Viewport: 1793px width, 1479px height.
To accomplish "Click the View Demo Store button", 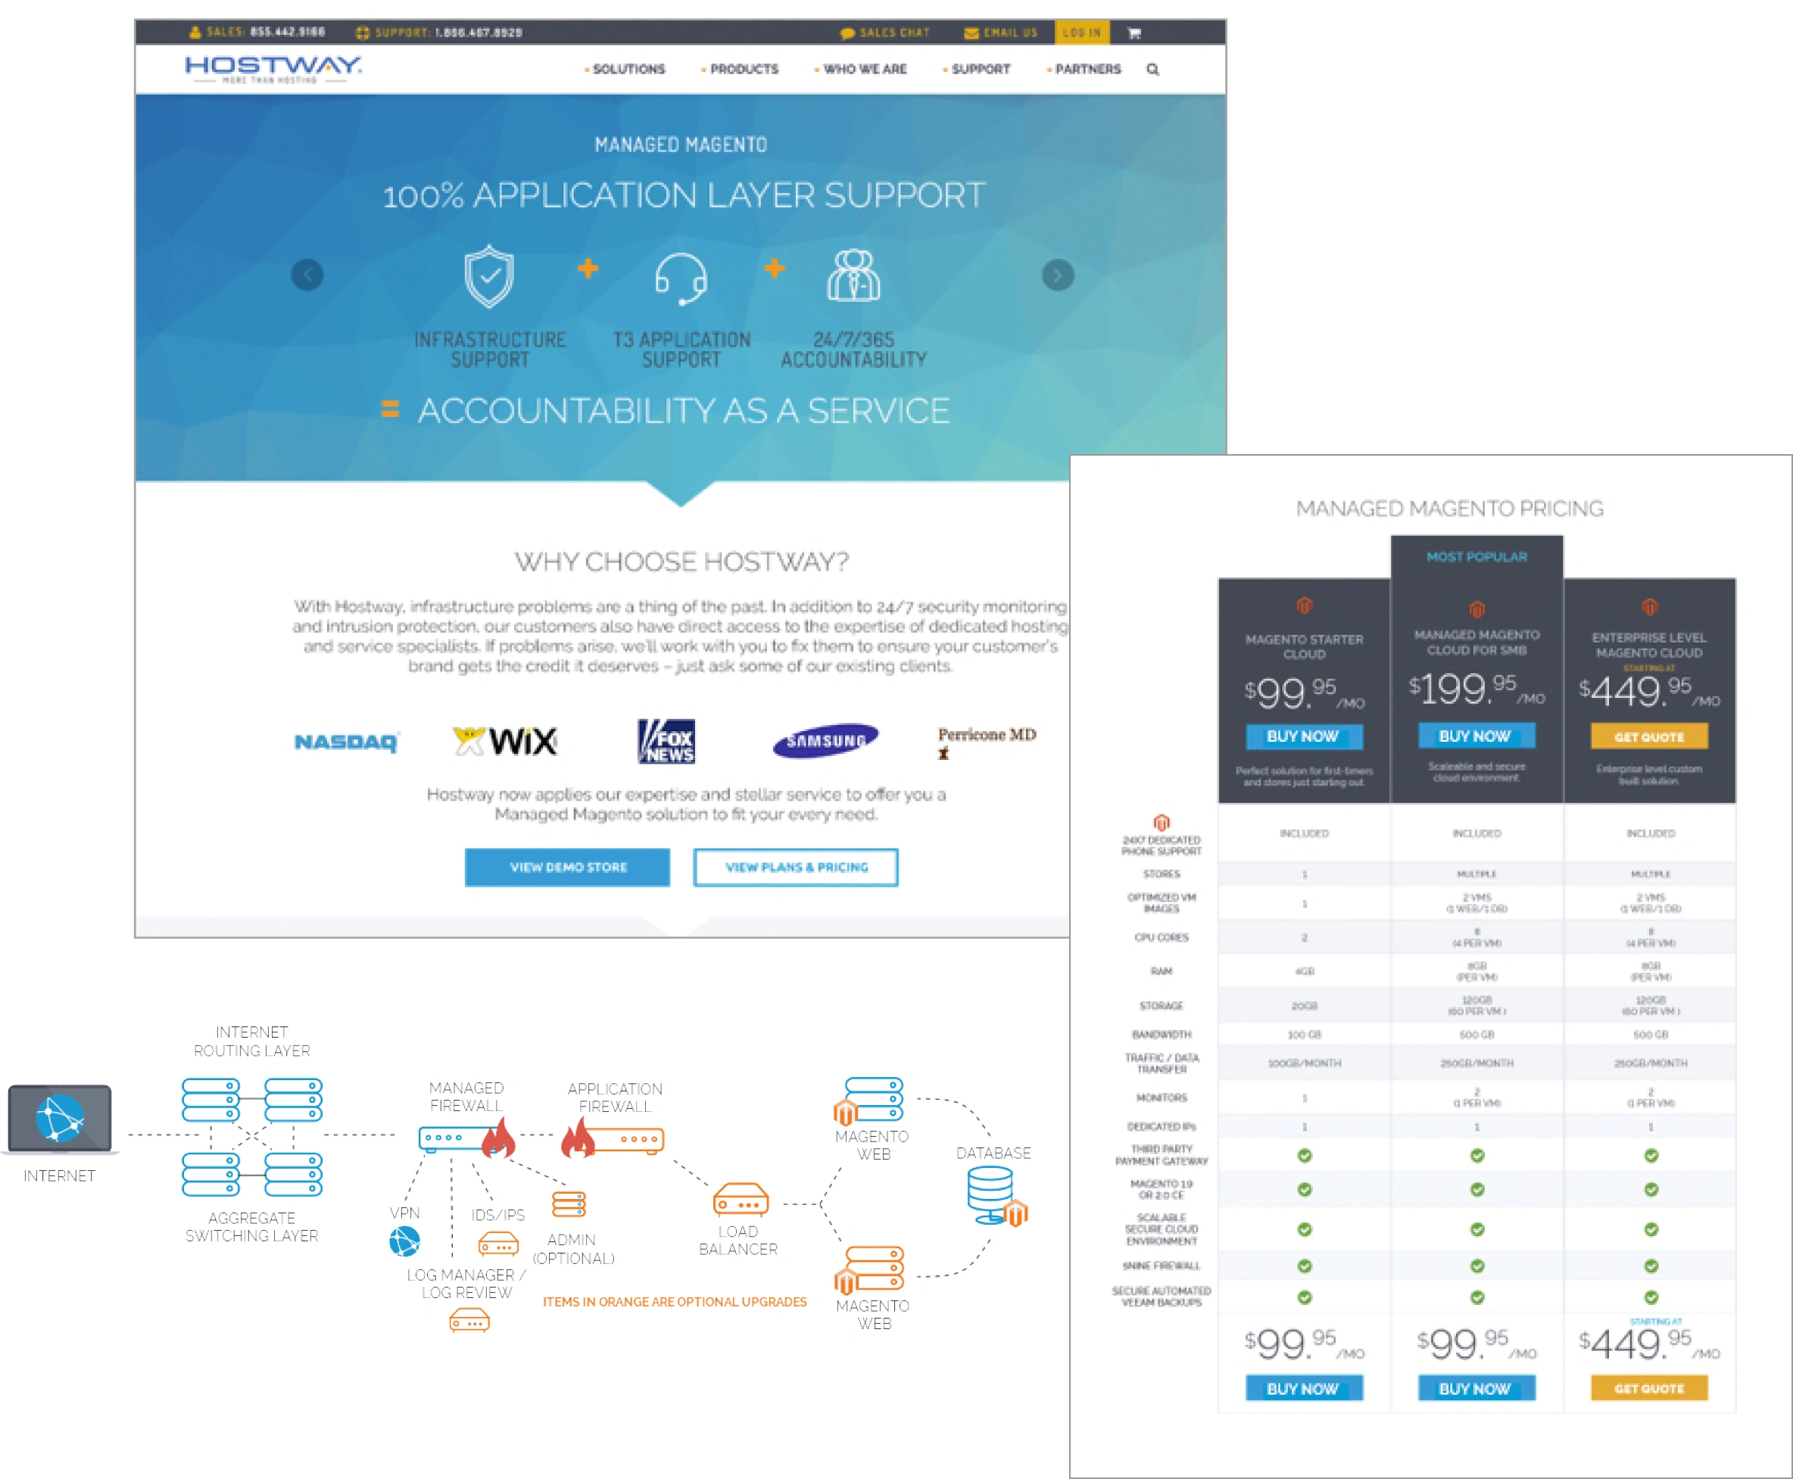I will [568, 867].
